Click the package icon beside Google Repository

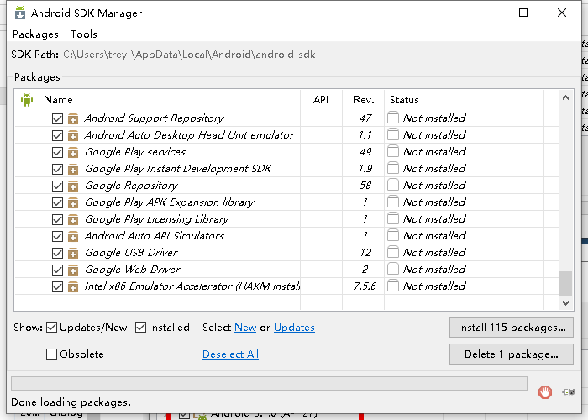coord(73,186)
